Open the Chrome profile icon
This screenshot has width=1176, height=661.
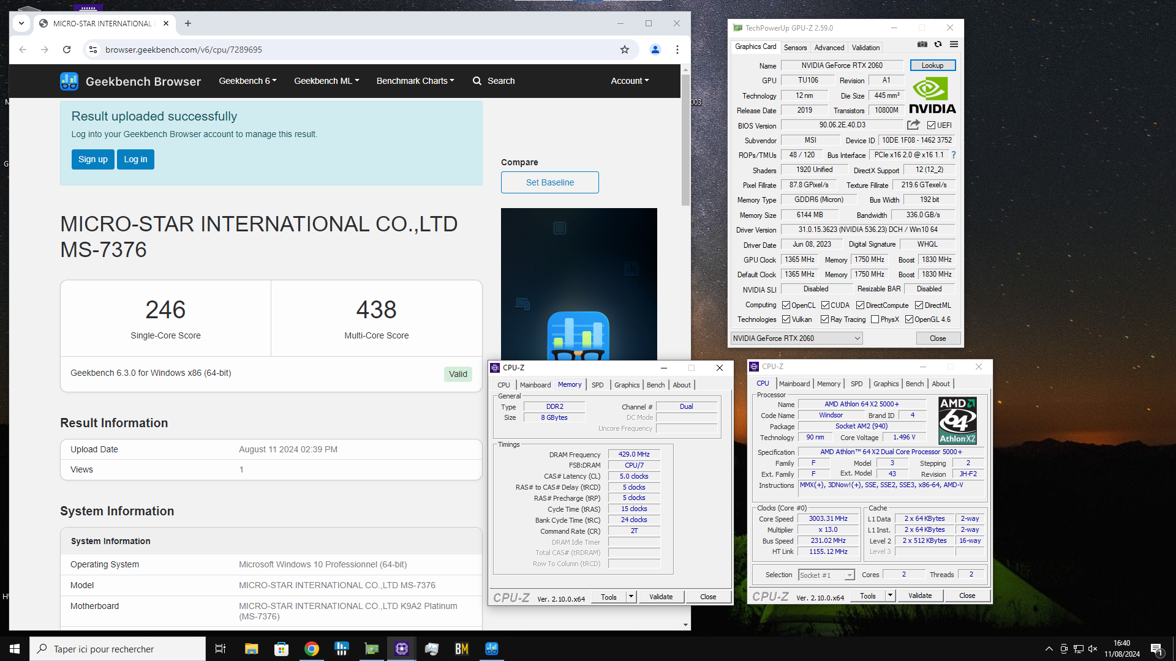pos(655,50)
